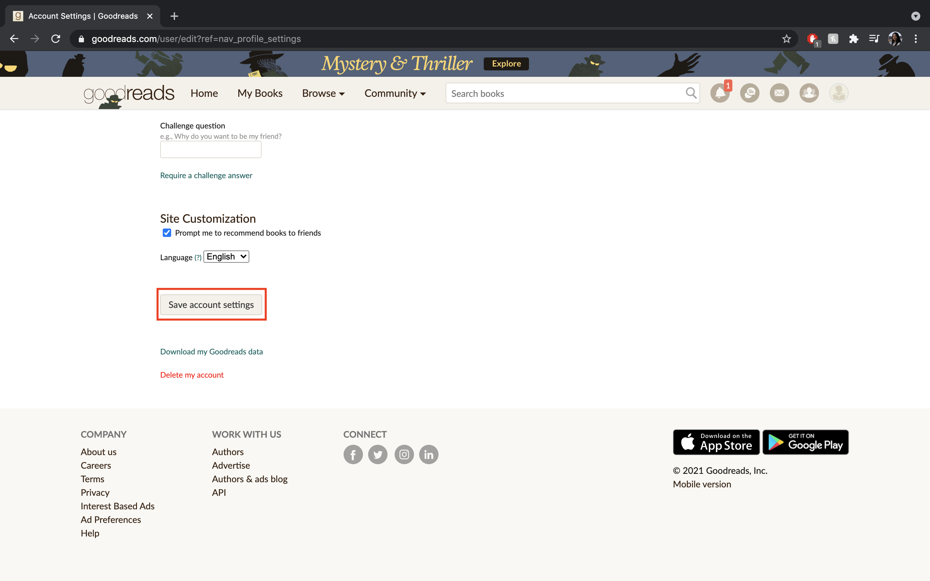This screenshot has height=581, width=930.
Task: Check the challenge answer requirement link
Action: pyautogui.click(x=206, y=175)
